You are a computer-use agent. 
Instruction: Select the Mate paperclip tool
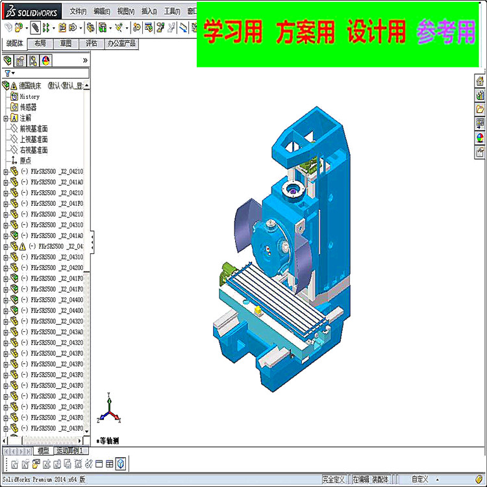tap(36, 28)
